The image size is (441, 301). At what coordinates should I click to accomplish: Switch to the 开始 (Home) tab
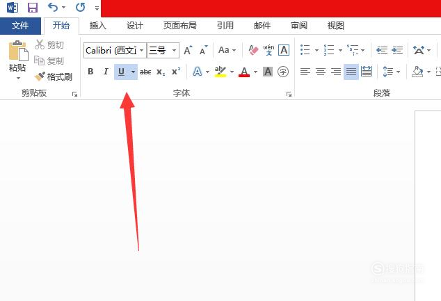pyautogui.click(x=61, y=26)
